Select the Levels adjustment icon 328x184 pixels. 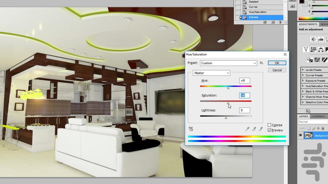click(x=321, y=39)
